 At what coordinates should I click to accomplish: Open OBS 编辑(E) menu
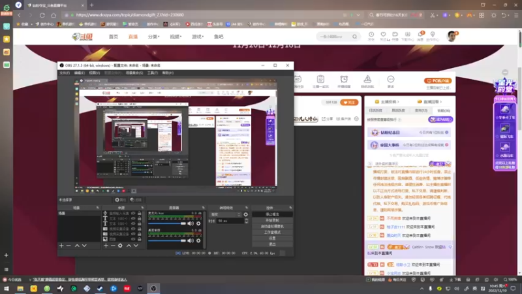coord(79,73)
